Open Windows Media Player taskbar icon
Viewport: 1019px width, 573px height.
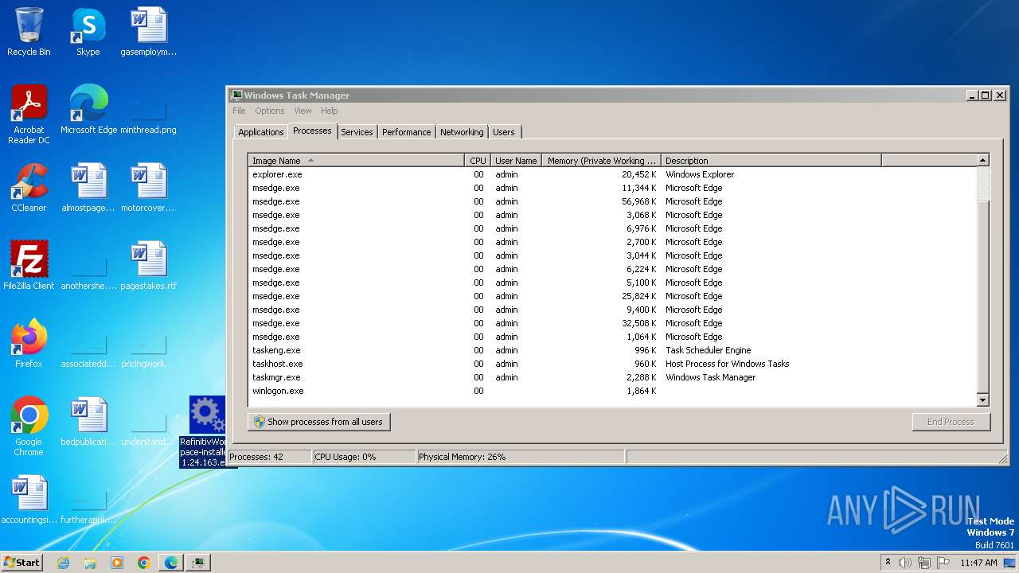pos(117,563)
